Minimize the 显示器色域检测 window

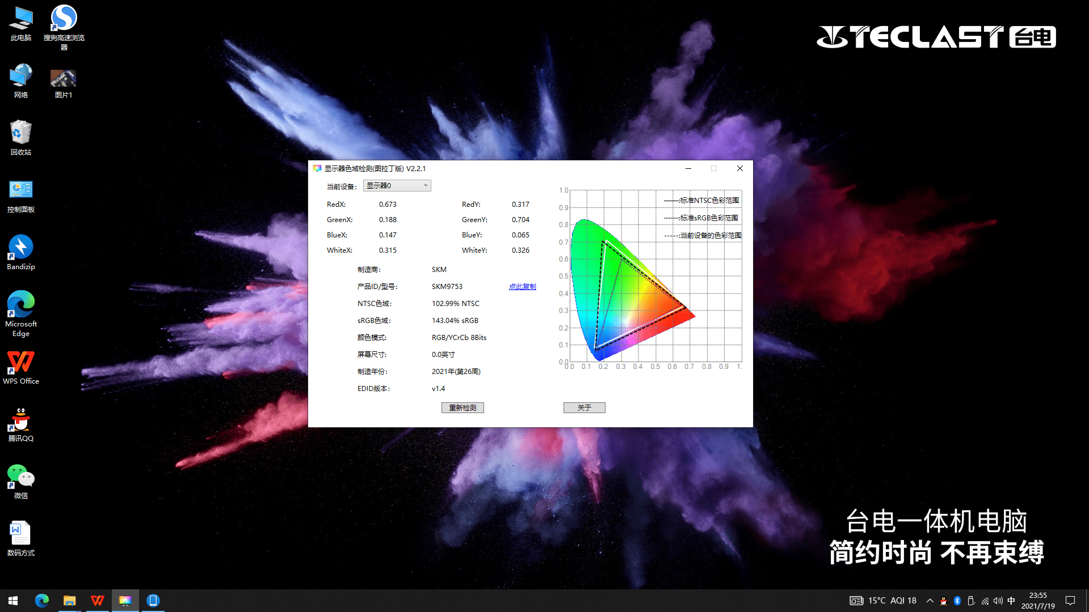688,168
